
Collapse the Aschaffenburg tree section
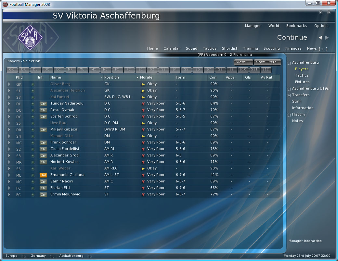289,63
